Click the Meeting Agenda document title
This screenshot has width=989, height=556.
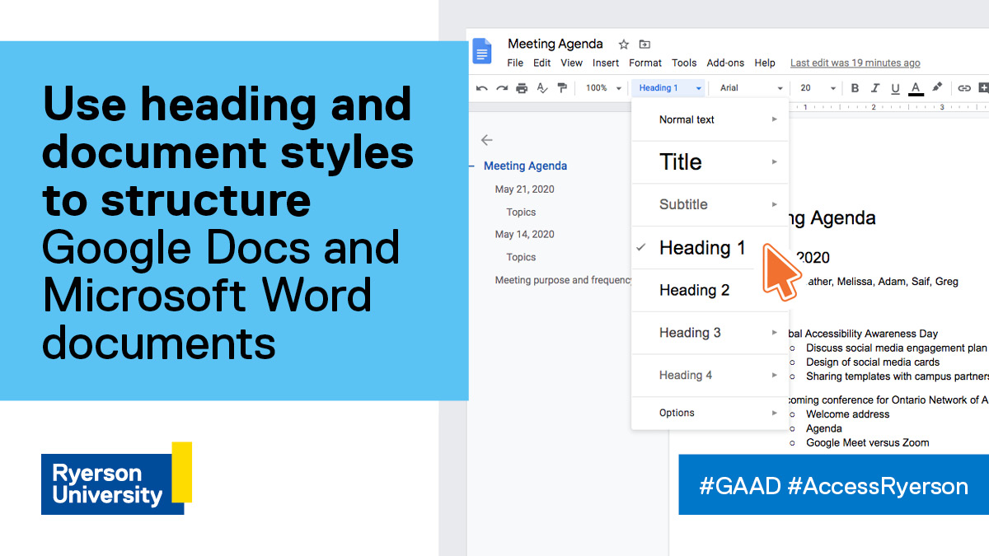pos(555,44)
